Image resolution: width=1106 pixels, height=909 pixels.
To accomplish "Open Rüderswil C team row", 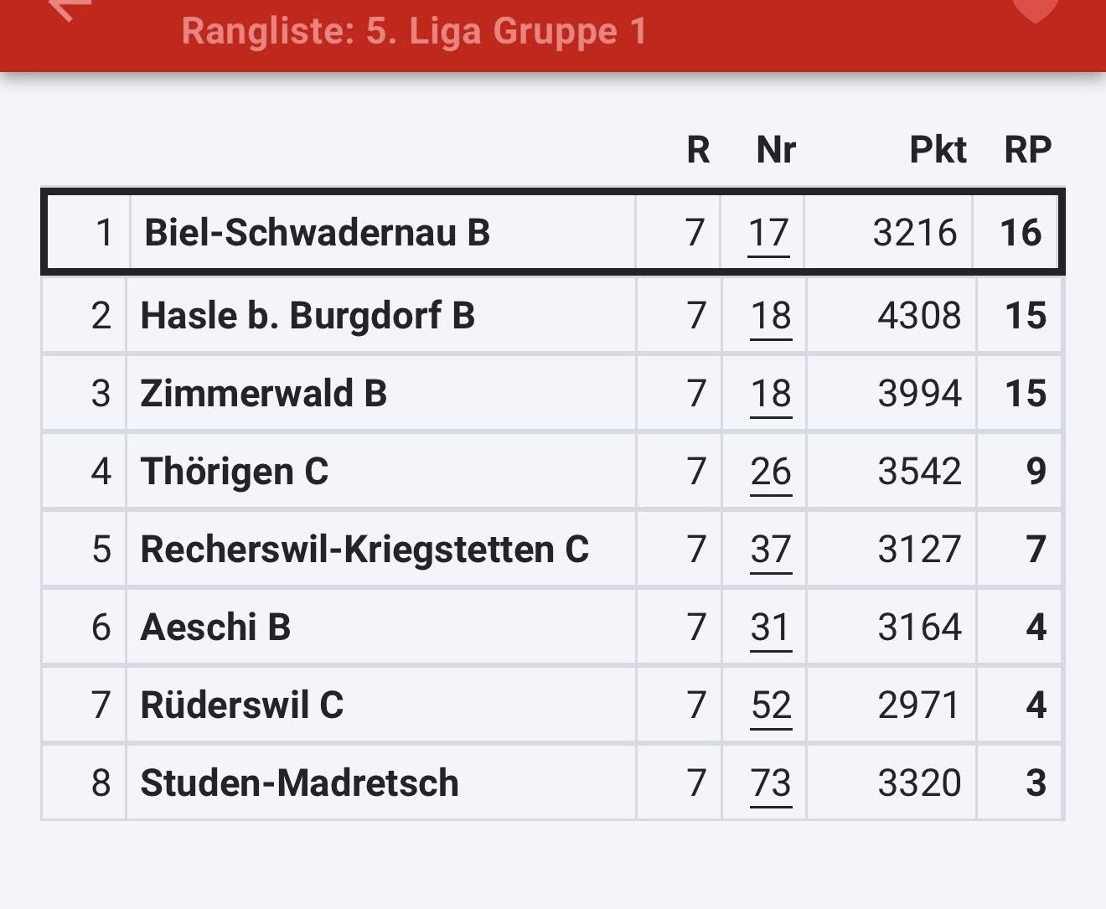I will pyautogui.click(x=241, y=705).
